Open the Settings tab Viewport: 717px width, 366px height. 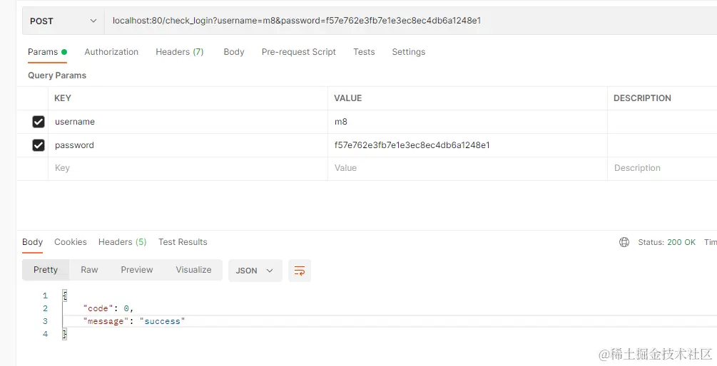(x=408, y=52)
